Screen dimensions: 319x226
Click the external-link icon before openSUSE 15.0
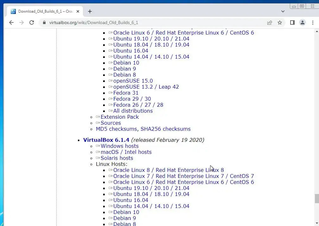(110, 80)
